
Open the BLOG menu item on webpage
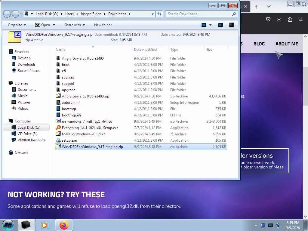pos(259,44)
